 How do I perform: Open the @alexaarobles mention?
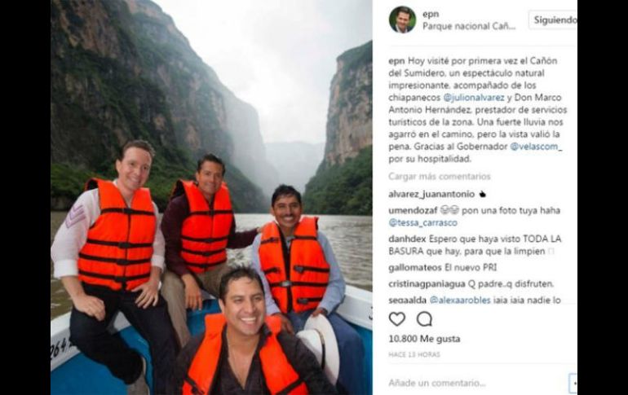point(460,301)
